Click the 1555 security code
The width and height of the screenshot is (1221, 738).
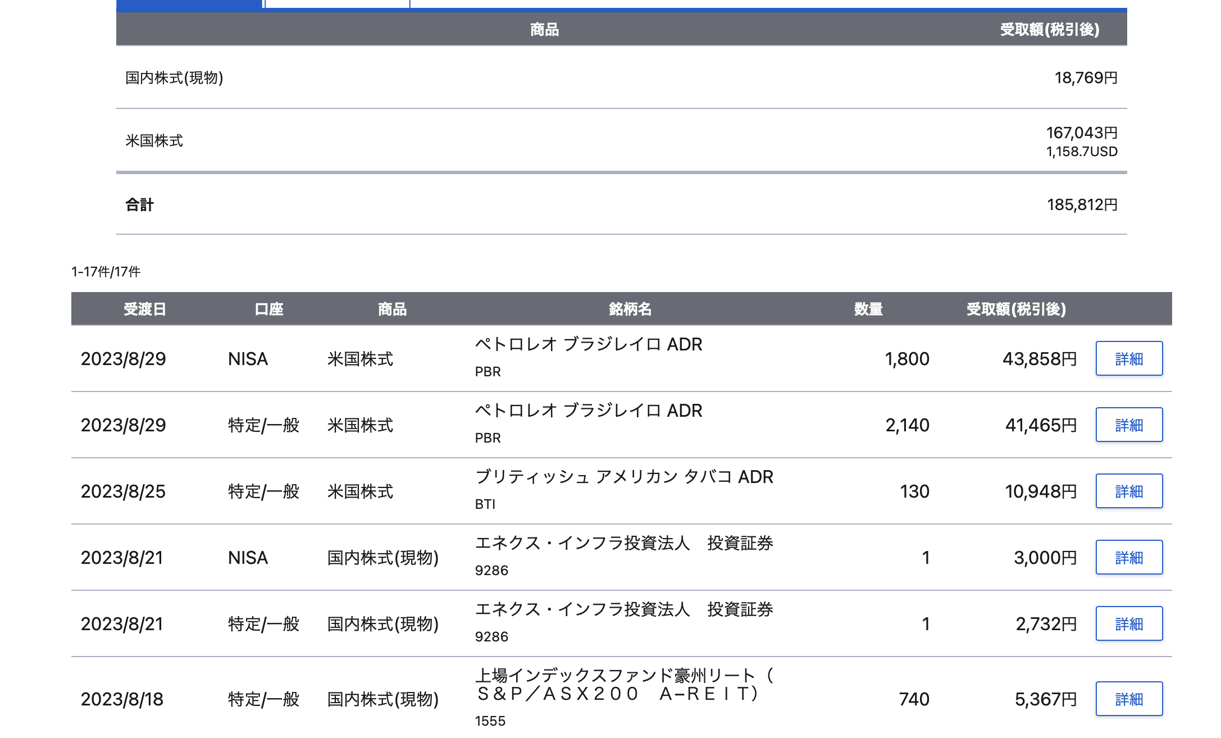click(x=490, y=721)
